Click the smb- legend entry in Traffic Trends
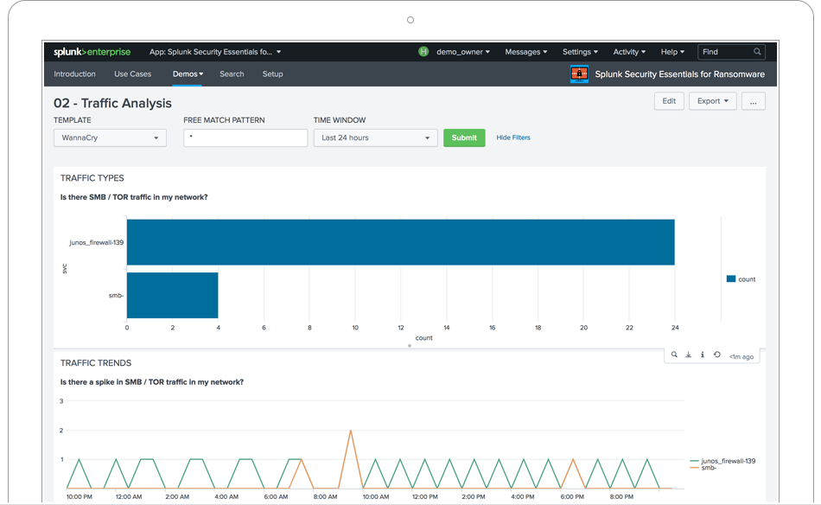The height and width of the screenshot is (505, 821). pyautogui.click(x=703, y=468)
